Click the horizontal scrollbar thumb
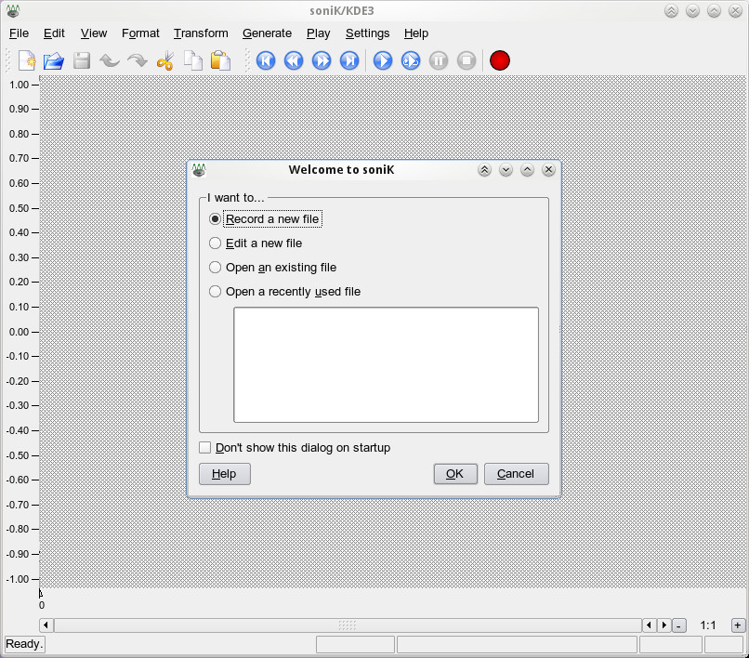 [348, 625]
